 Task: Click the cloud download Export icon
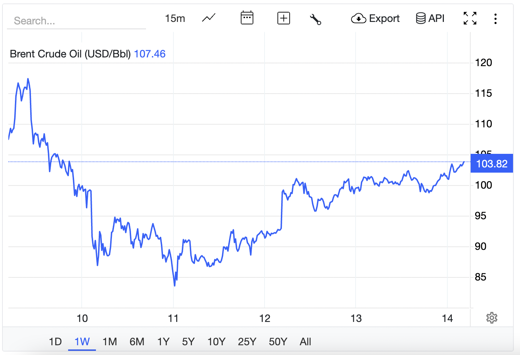[x=358, y=18]
